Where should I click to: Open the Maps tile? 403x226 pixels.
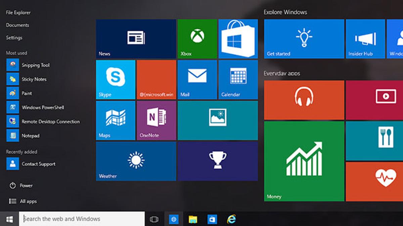click(x=116, y=120)
